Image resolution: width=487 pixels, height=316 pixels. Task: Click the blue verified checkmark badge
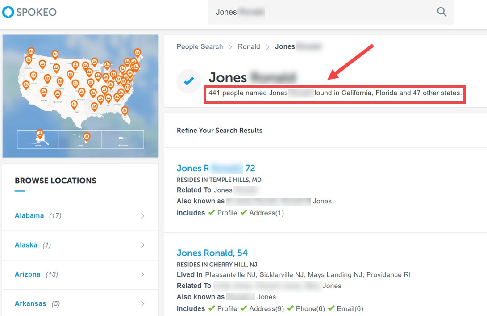click(189, 81)
